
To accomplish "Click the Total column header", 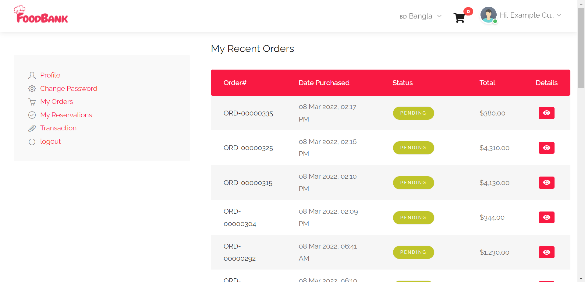I will click(487, 83).
